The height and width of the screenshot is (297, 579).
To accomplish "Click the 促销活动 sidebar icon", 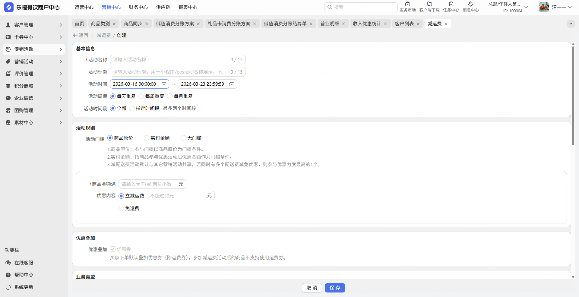I will pyautogui.click(x=8, y=49).
